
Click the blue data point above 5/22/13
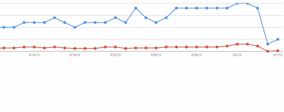tap(115, 18)
